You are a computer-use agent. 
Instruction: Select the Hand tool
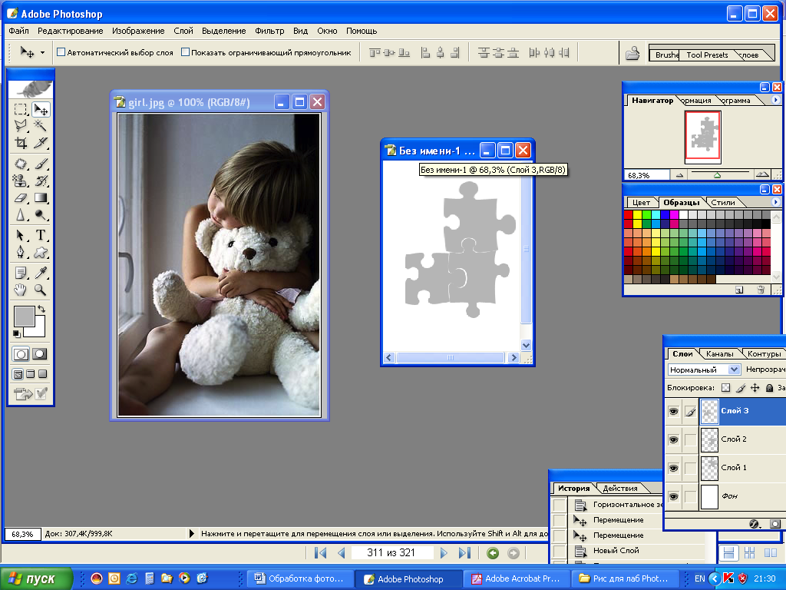tap(21, 290)
